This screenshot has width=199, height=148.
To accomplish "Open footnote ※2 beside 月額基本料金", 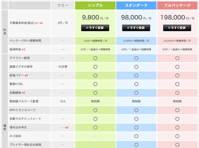I will (x=41, y=23).
